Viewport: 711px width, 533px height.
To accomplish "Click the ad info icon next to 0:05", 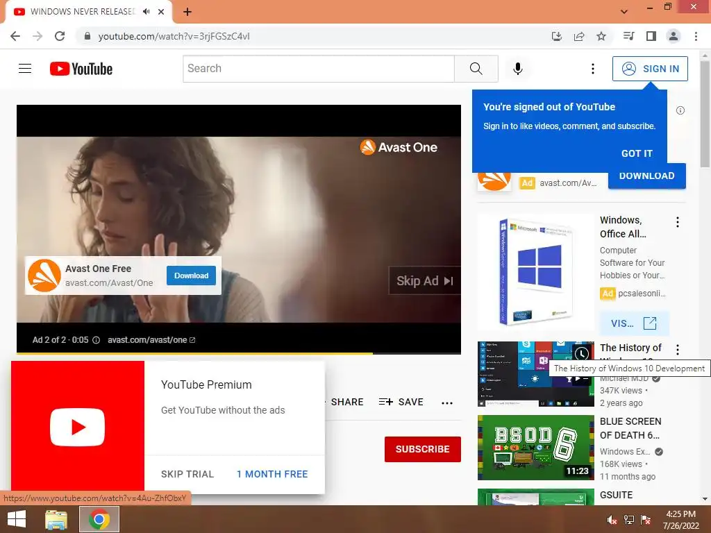I will click(96, 340).
